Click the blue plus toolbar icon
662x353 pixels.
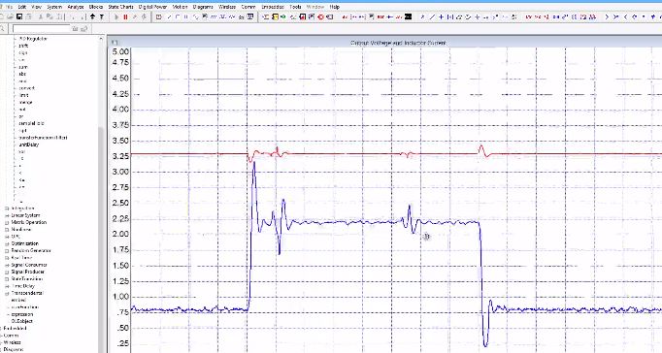pos(442,16)
